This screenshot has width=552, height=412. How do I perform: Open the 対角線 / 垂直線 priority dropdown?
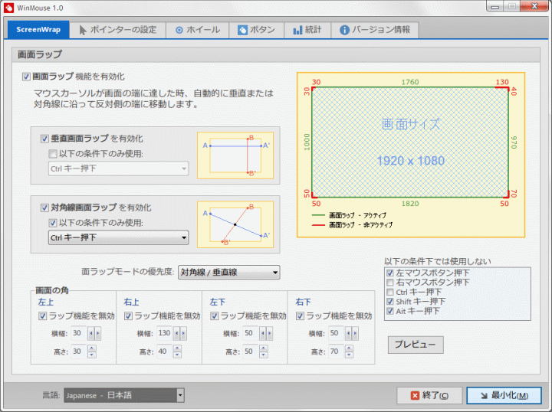pos(228,272)
